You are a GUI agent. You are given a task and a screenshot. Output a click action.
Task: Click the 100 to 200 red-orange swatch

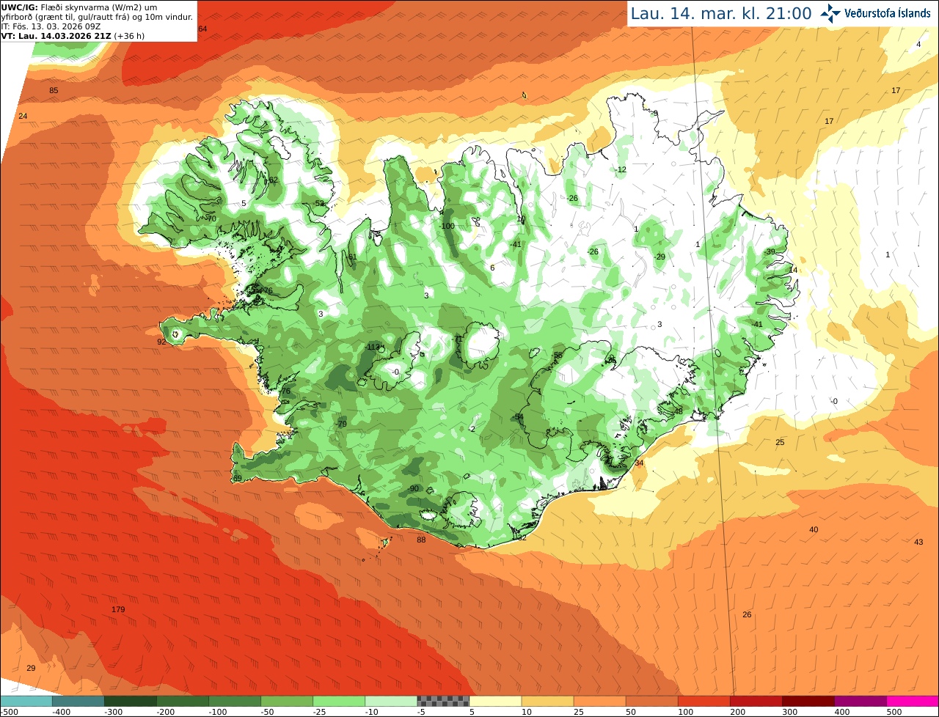point(704,701)
